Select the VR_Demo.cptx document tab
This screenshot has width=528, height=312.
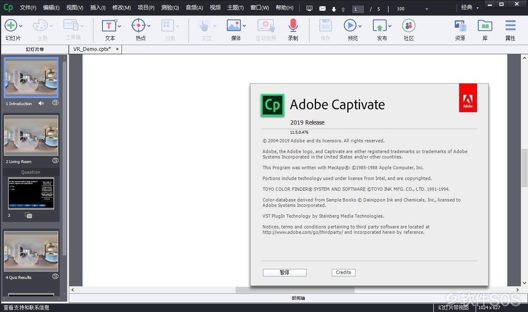[x=92, y=49]
